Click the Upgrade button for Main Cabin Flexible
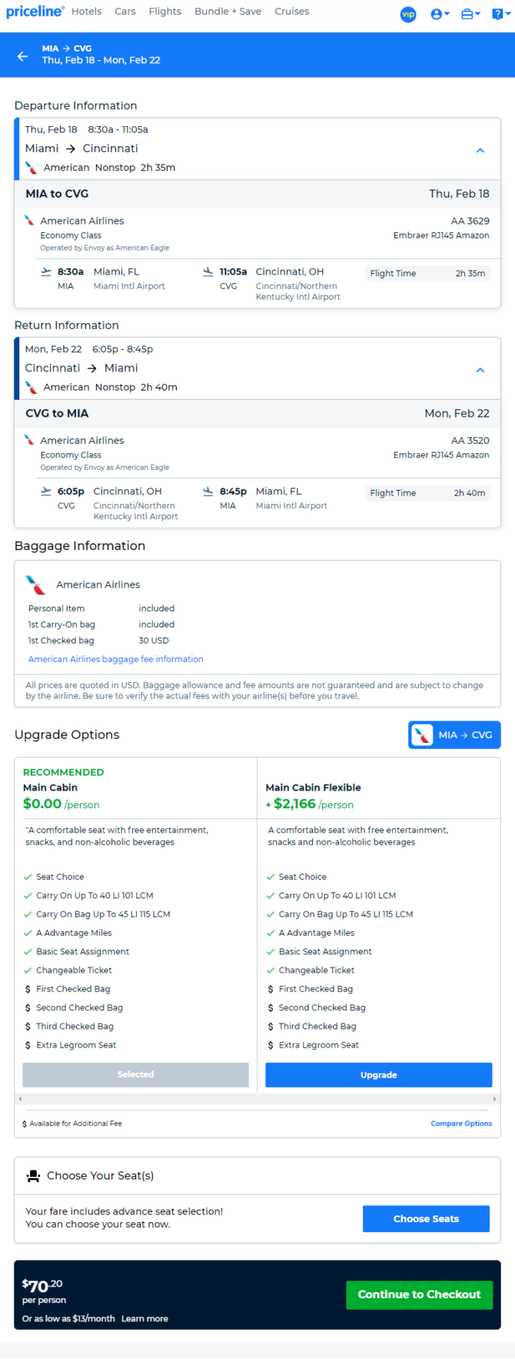 pos(379,1075)
